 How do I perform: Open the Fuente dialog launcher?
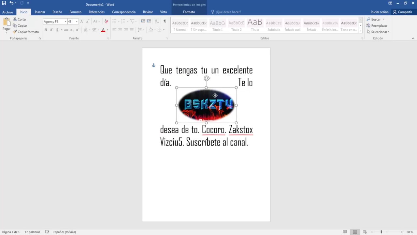coord(108,39)
